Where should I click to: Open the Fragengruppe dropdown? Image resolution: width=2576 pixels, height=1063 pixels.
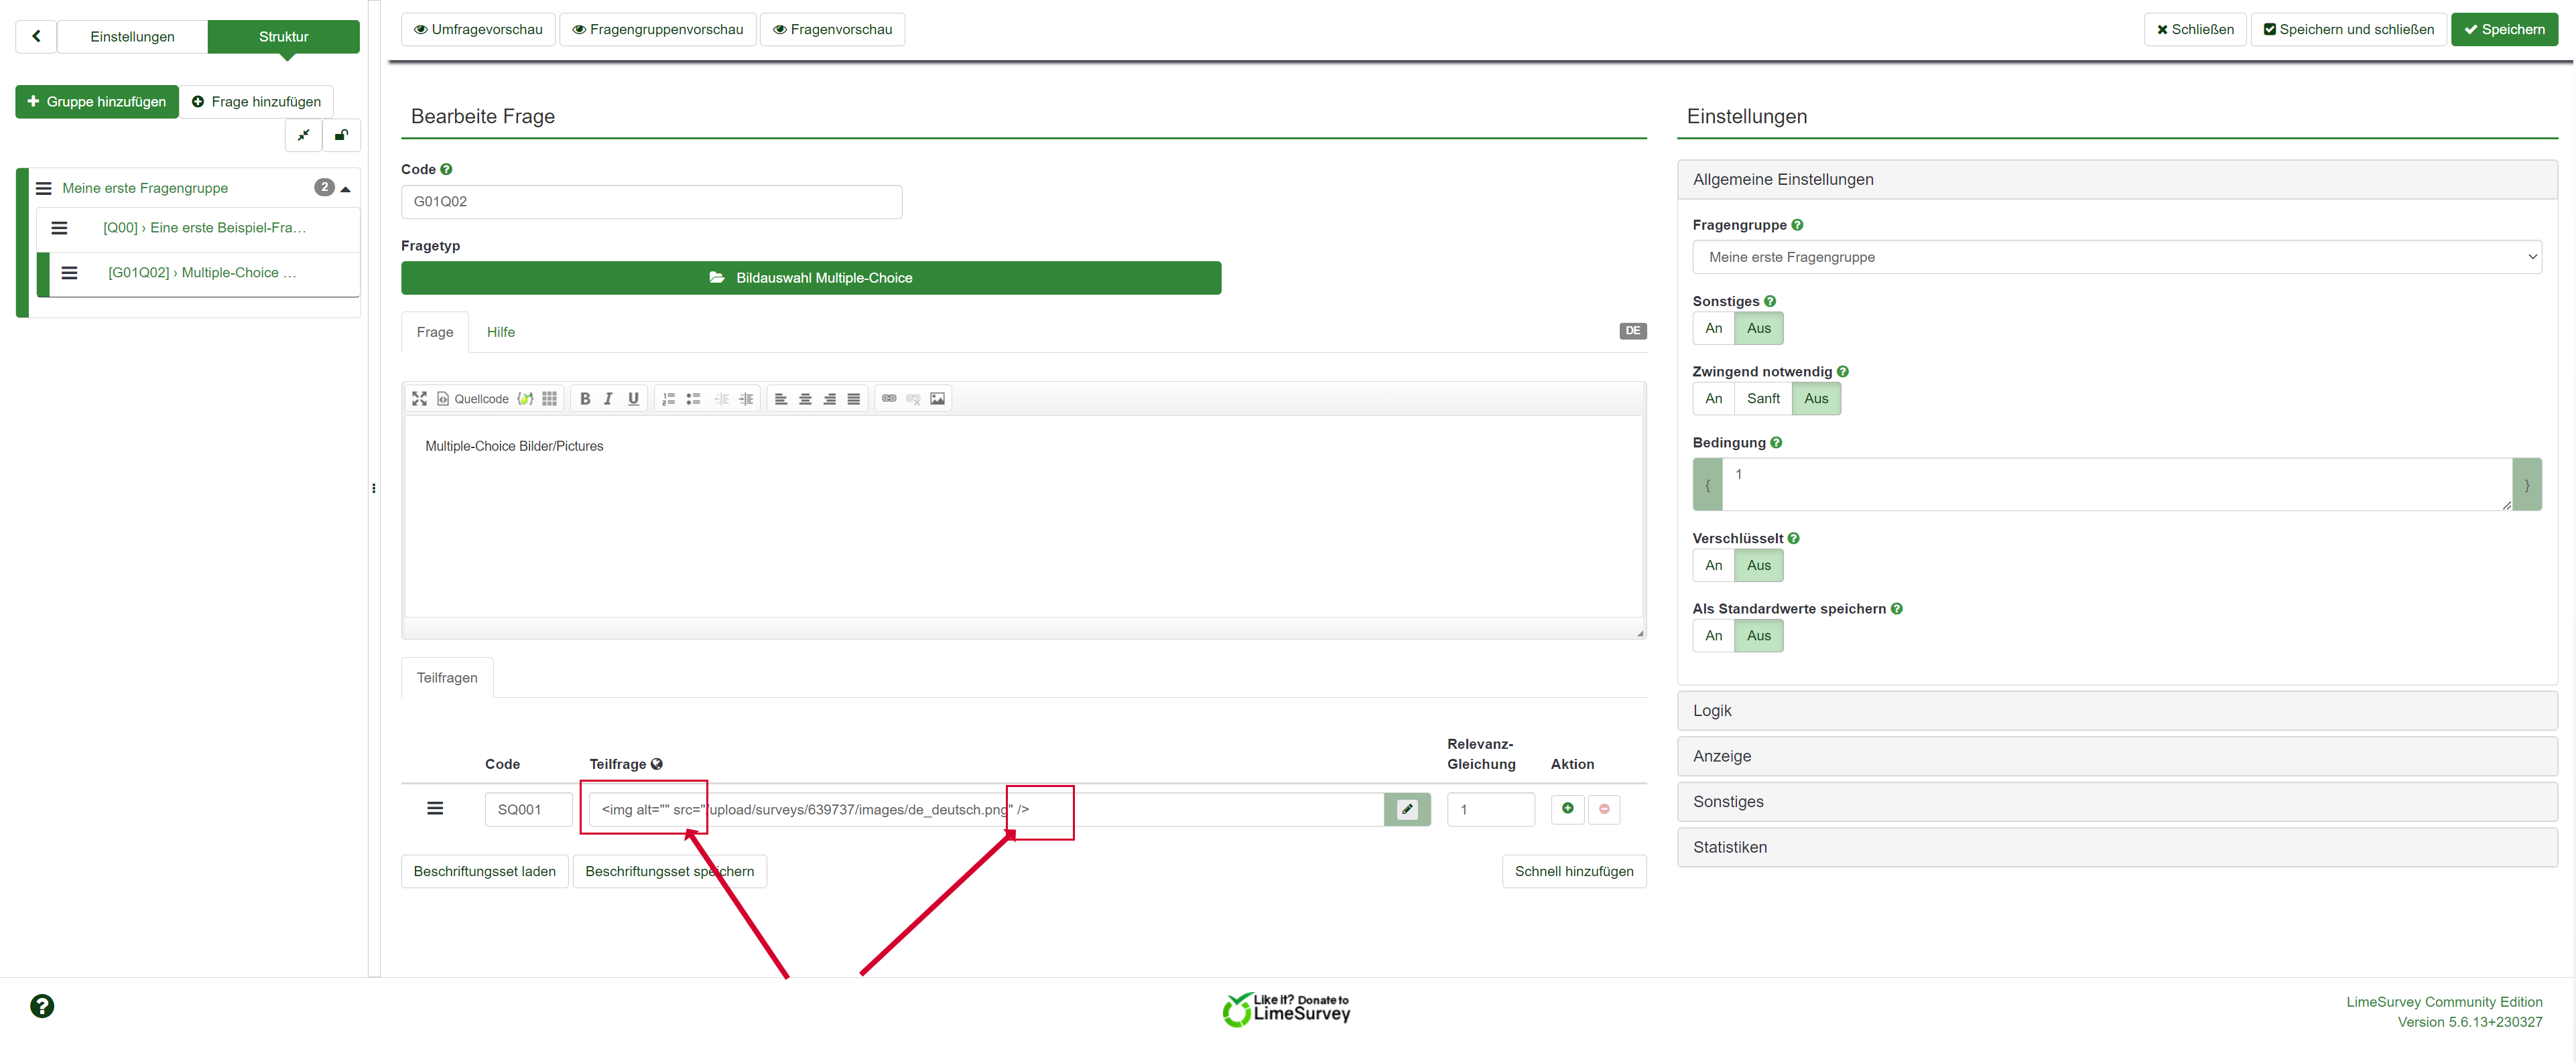tap(2116, 257)
